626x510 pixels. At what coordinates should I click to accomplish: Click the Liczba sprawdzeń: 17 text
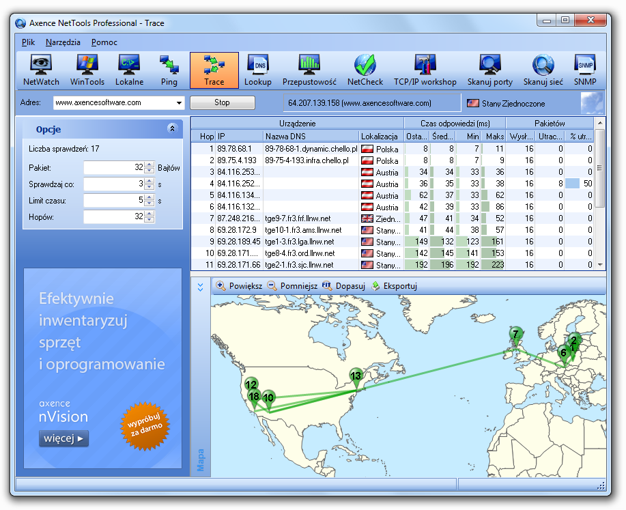pyautogui.click(x=64, y=149)
